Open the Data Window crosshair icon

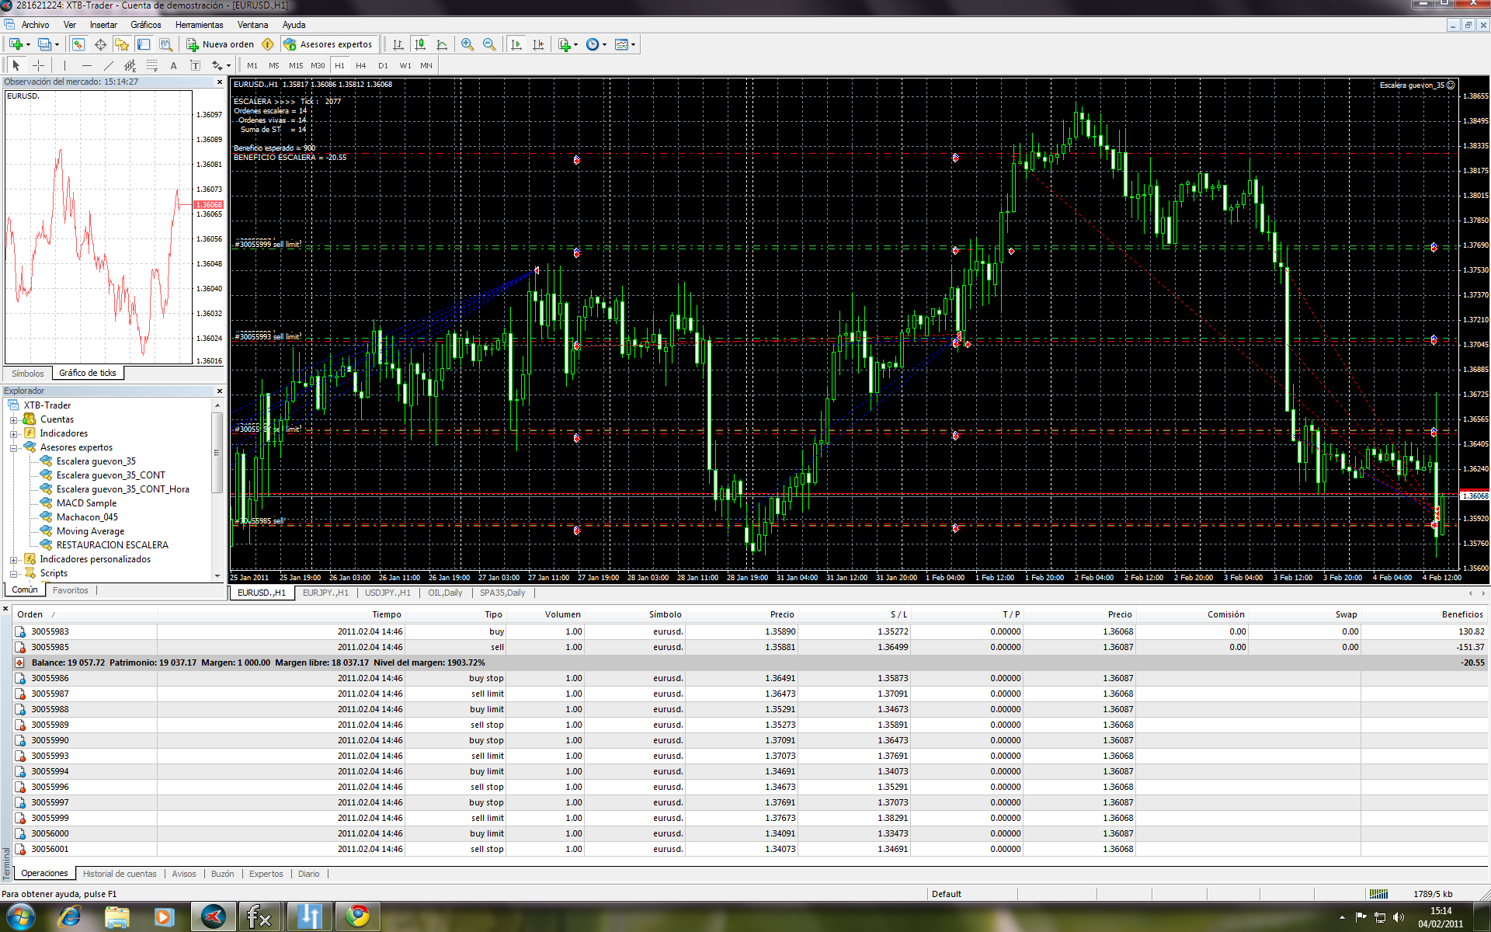[100, 44]
